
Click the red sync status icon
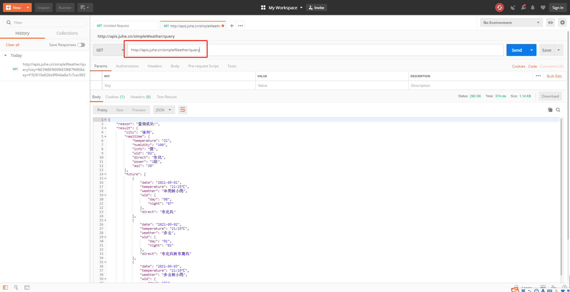click(x=499, y=7)
